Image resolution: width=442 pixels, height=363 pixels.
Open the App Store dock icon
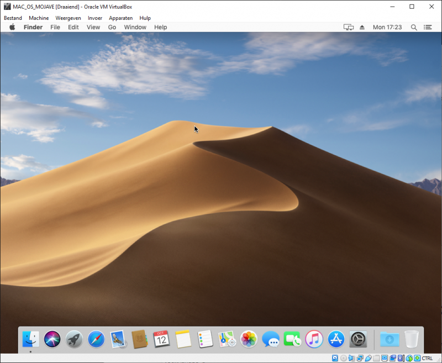click(336, 339)
